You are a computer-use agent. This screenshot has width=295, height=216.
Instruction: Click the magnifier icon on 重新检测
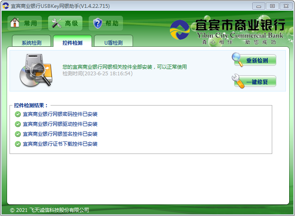point(238,60)
